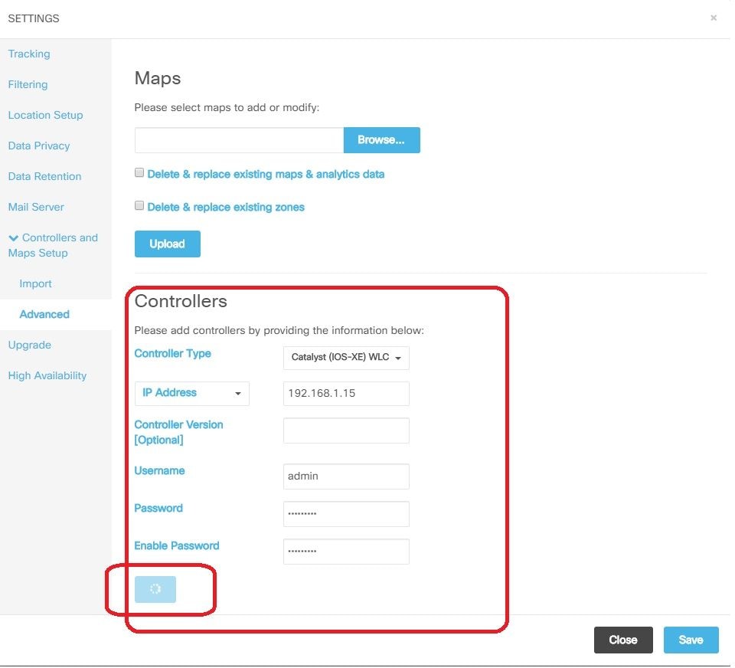This screenshot has width=735, height=668.
Task: Click the Controller Type label
Action: click(x=172, y=354)
